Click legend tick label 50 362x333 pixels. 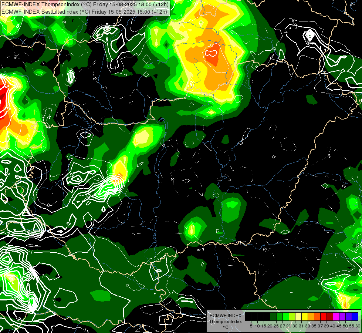[345, 326]
